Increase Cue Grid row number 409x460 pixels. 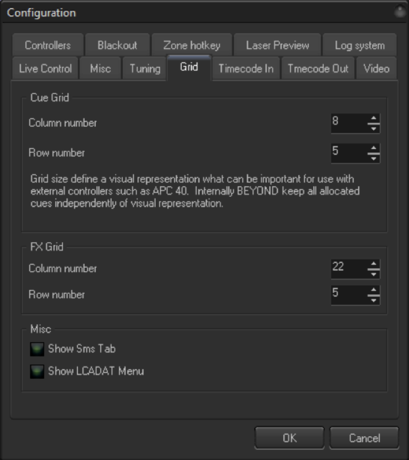(373, 148)
